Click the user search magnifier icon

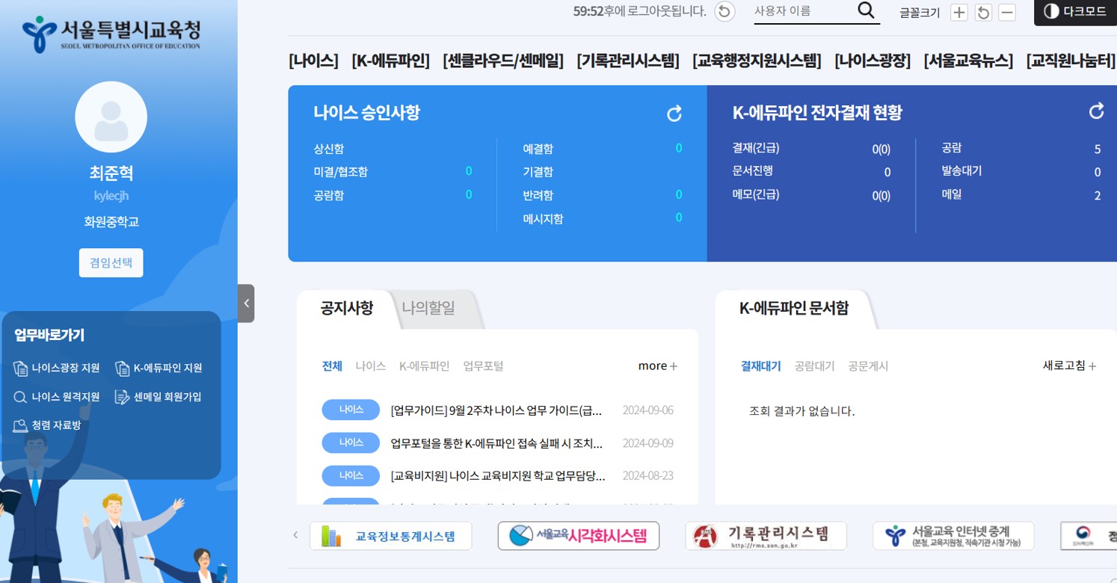pyautogui.click(x=866, y=10)
